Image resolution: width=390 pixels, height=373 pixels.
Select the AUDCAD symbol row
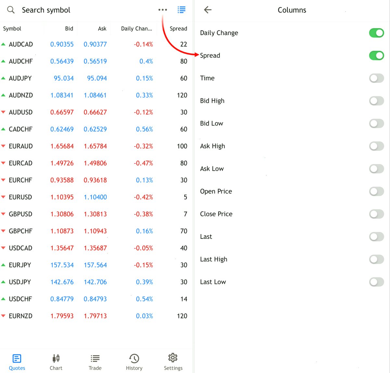tap(96, 44)
